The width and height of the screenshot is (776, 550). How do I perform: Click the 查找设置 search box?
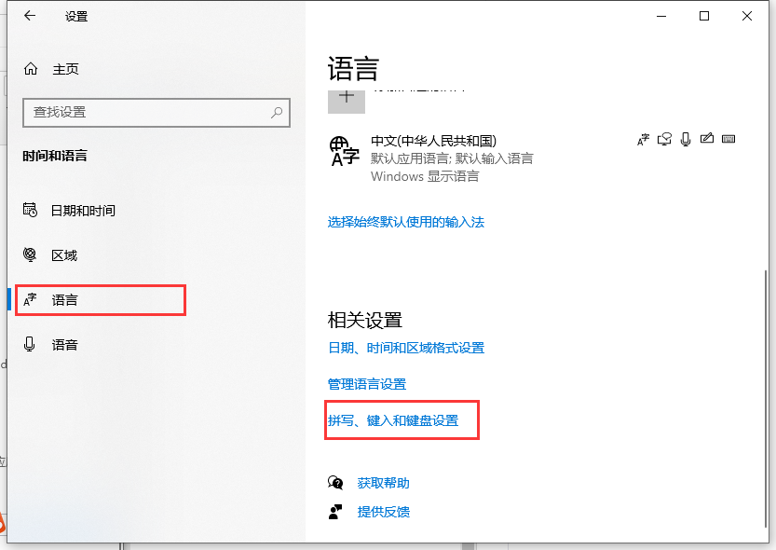click(149, 112)
